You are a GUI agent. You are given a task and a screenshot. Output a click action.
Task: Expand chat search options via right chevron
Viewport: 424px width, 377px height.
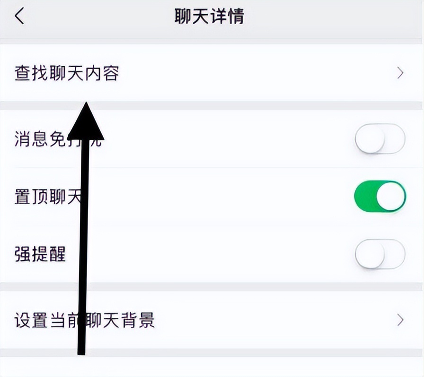click(400, 73)
